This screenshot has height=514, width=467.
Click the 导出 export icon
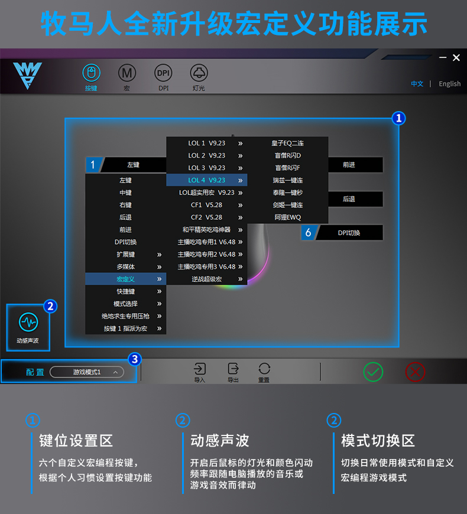pyautogui.click(x=233, y=372)
